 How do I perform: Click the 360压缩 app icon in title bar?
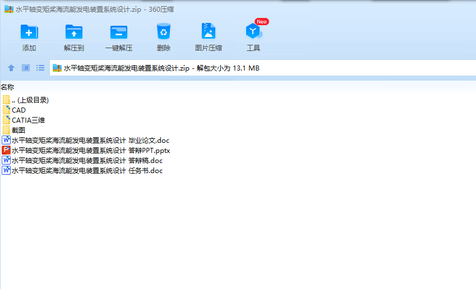click(9, 10)
